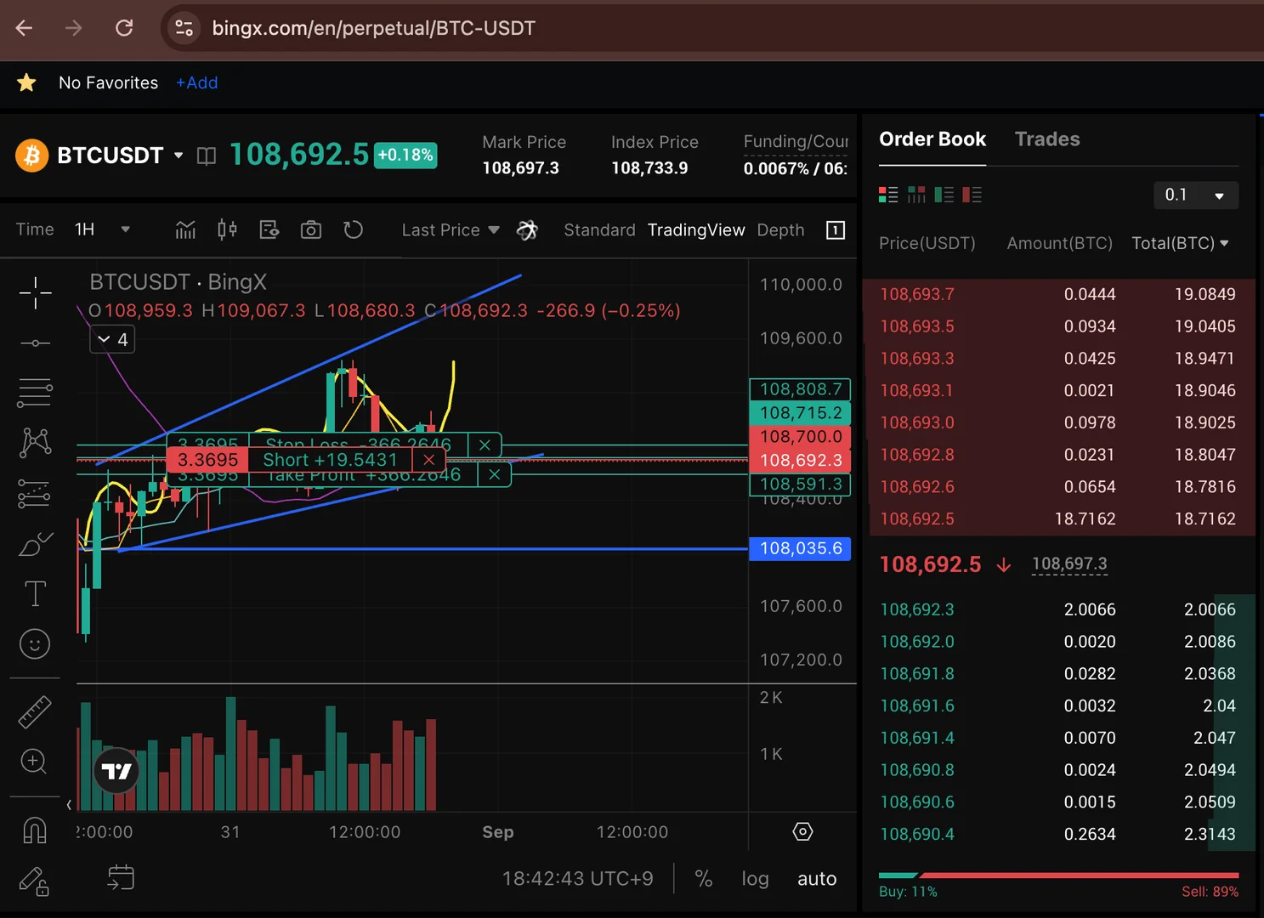Image resolution: width=1264 pixels, height=918 pixels.
Task: Select the forecasting and measurement tool
Action: [35, 493]
